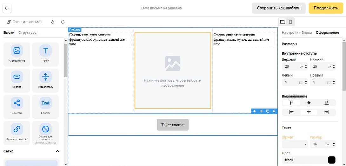Open the black text color swatch
This screenshot has height=166, width=346.
click(x=331, y=160)
